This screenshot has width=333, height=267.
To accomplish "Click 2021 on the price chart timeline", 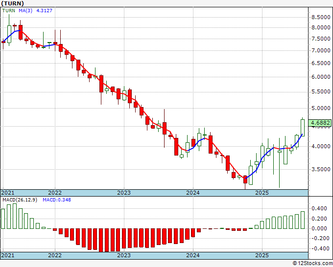I will (8, 193).
